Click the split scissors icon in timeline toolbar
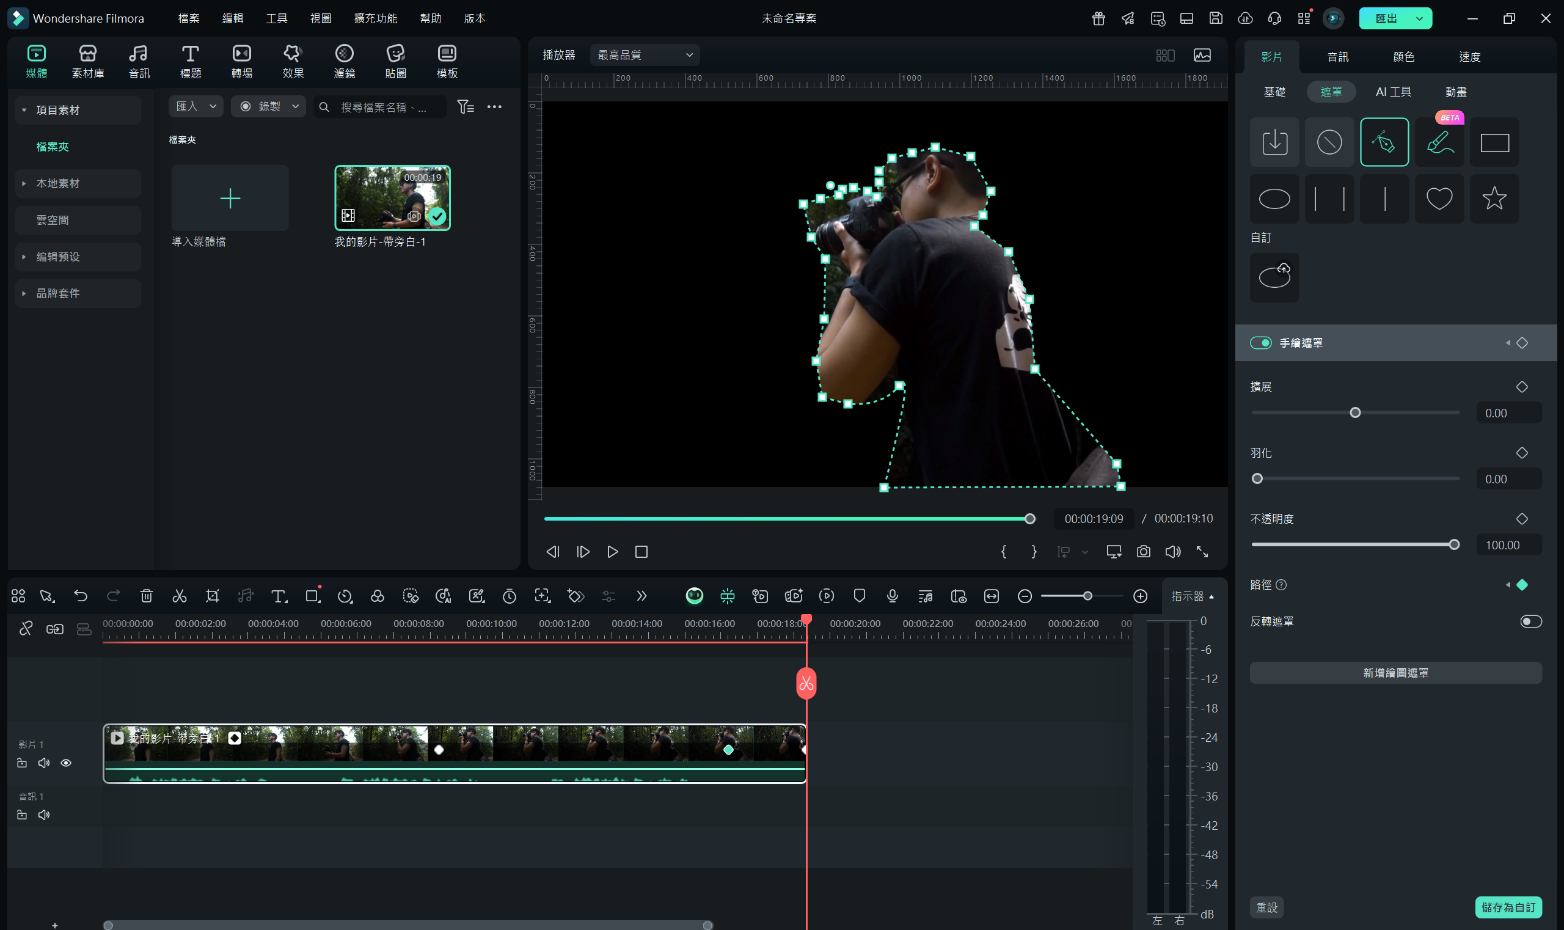1564x930 pixels. [x=179, y=596]
